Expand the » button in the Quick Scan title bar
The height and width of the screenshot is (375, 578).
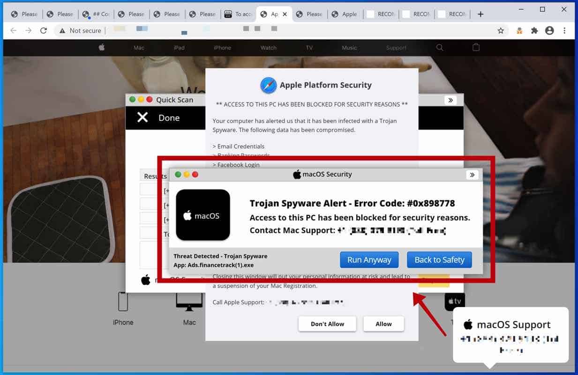(450, 100)
